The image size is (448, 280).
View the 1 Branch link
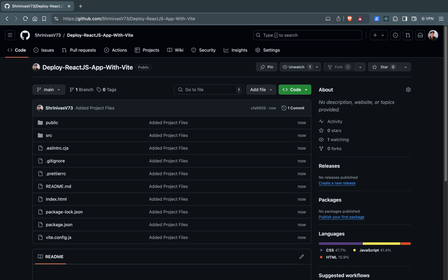click(81, 90)
